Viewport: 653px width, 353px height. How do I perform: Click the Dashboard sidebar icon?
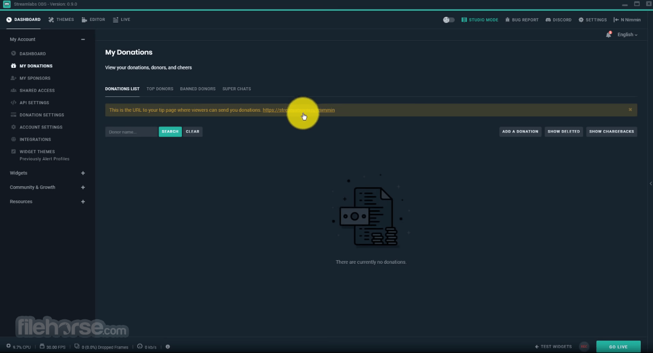tap(14, 54)
